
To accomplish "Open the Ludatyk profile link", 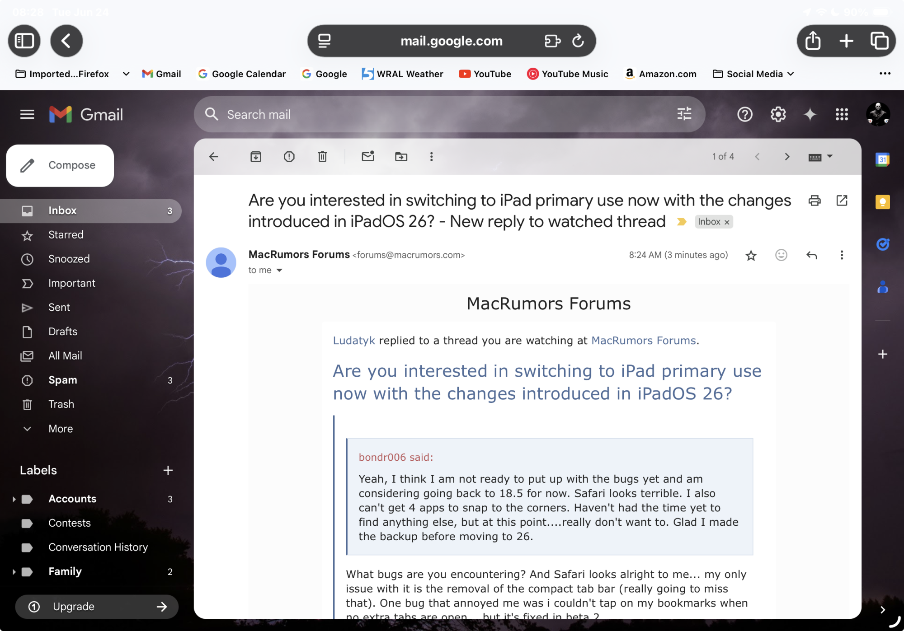I will (x=354, y=341).
